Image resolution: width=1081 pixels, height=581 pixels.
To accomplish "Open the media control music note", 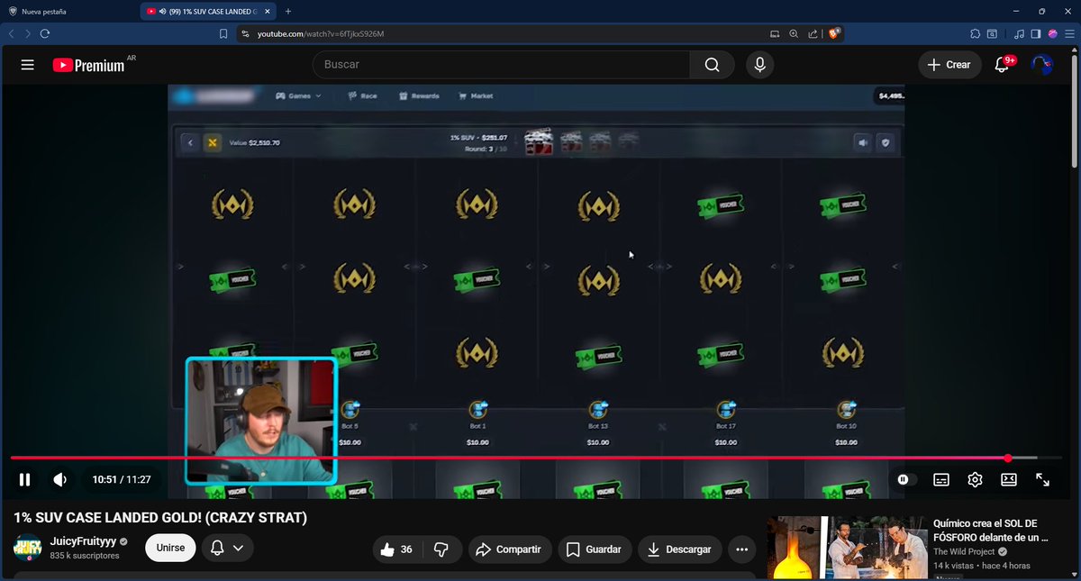I will pyautogui.click(x=1020, y=33).
